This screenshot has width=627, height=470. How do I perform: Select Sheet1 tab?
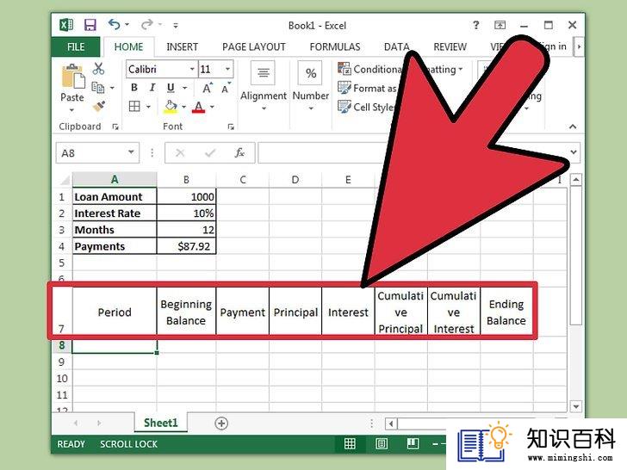point(160,423)
